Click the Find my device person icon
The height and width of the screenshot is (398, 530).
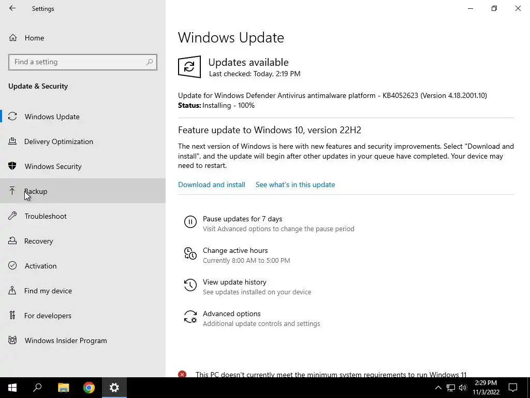click(x=12, y=290)
